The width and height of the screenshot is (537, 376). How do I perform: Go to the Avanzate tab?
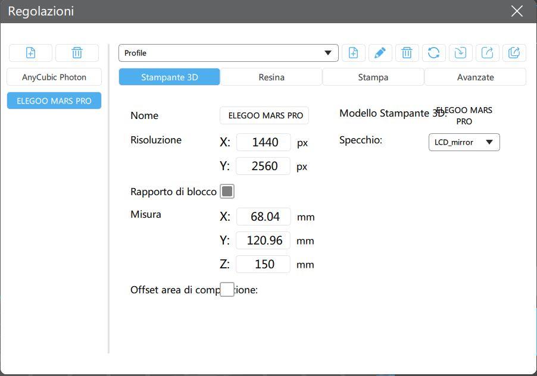pyautogui.click(x=475, y=77)
